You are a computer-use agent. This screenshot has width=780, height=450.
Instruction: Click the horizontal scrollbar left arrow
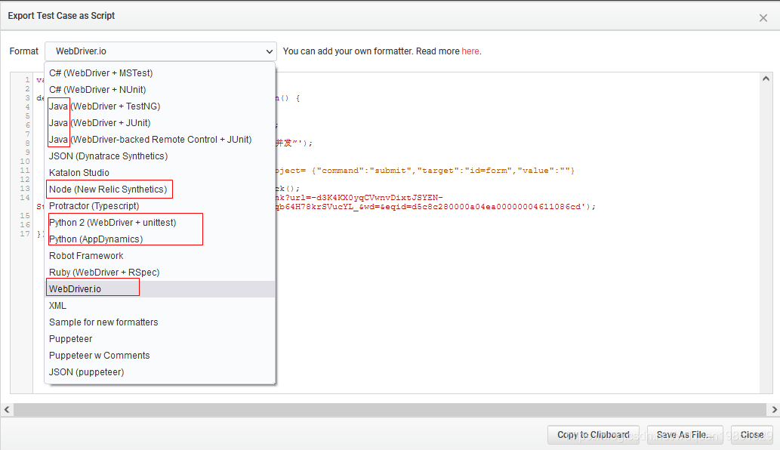point(7,410)
